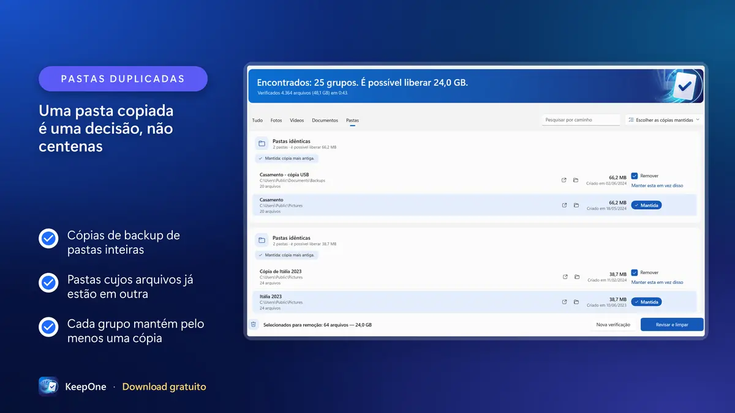This screenshot has width=735, height=413.
Task: Switch to the Documentos tab
Action: [325, 121]
